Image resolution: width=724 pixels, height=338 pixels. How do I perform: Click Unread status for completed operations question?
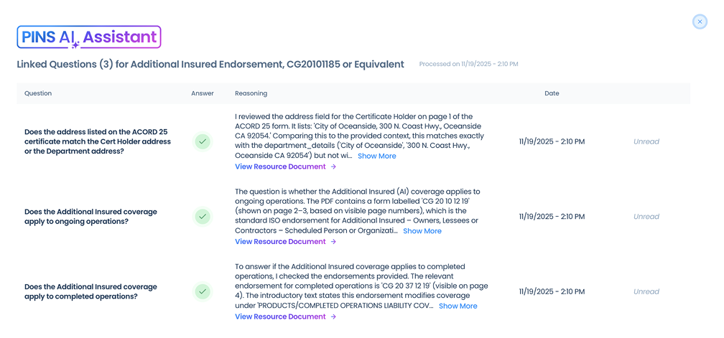tap(646, 291)
